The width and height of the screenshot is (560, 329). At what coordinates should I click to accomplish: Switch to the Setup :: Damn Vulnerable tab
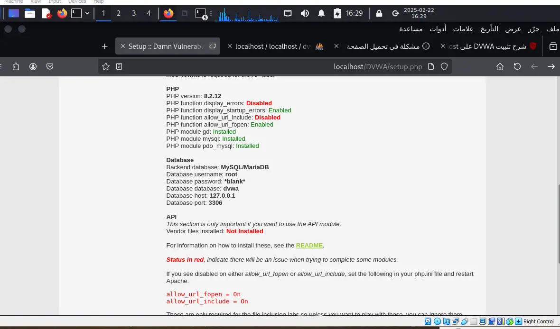[x=168, y=46]
